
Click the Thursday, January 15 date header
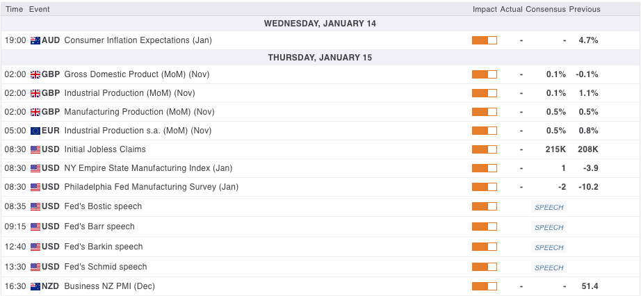(x=320, y=58)
